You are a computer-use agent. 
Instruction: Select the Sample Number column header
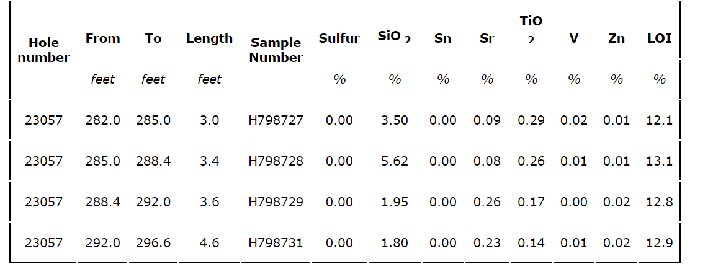point(276,50)
